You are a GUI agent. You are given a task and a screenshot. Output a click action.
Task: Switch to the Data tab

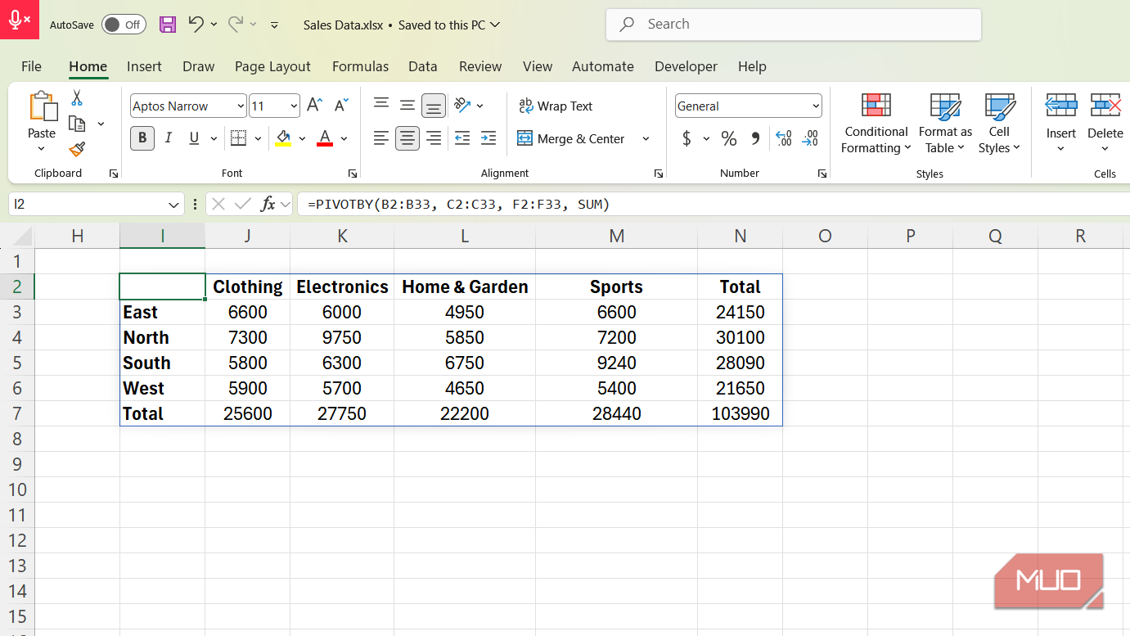coord(422,66)
